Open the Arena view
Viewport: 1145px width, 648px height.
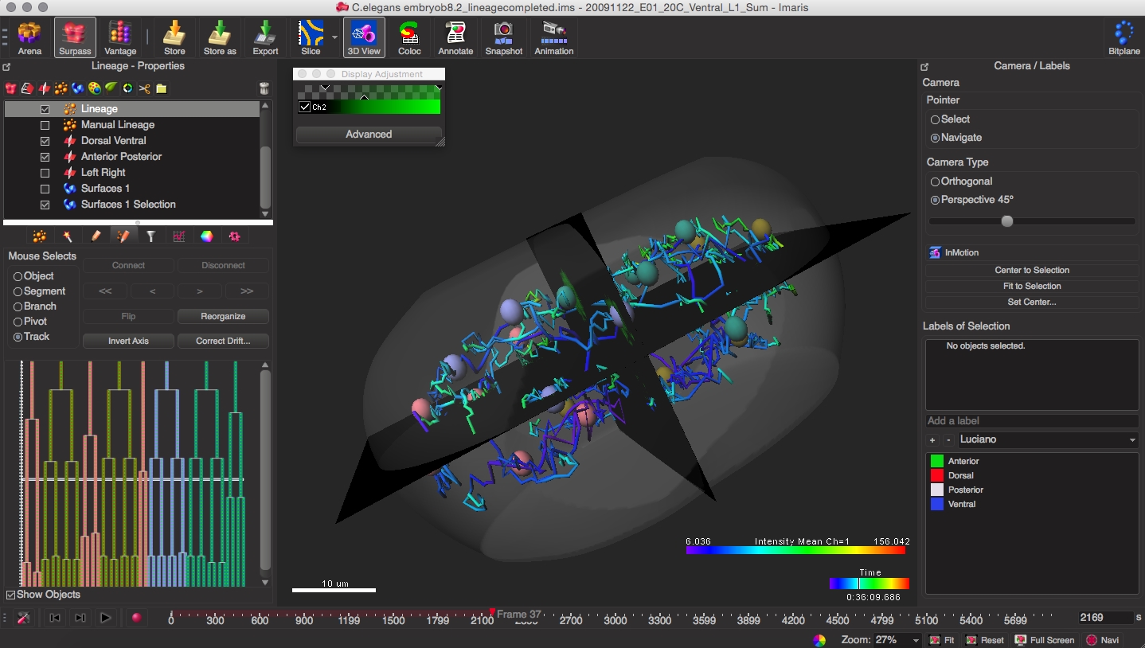[29, 37]
